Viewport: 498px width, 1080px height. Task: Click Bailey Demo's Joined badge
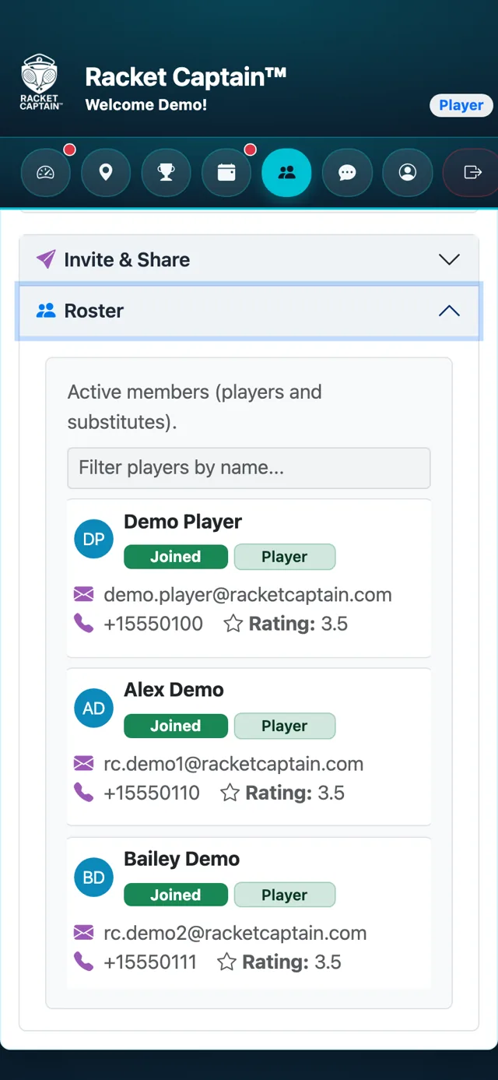176,895
